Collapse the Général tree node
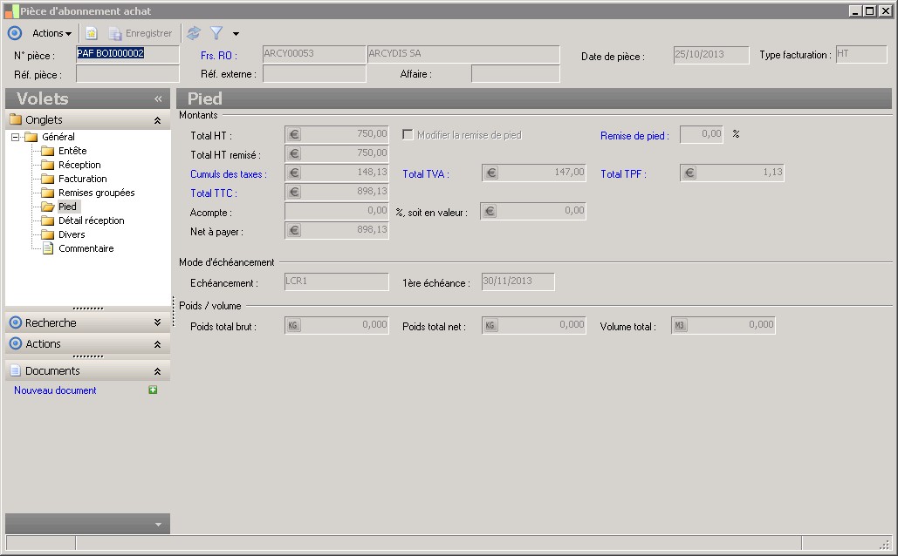898x556 pixels. 16,137
